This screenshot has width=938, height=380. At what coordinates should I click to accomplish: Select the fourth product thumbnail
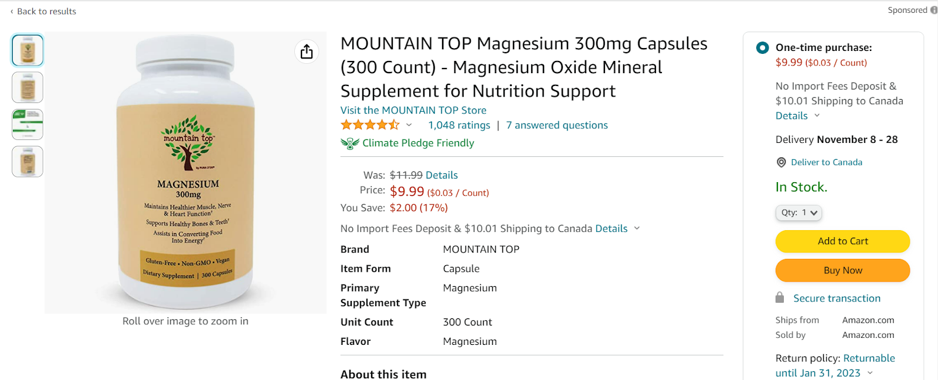coord(28,162)
